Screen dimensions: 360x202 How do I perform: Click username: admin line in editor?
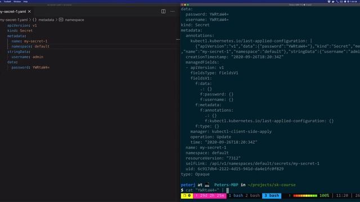(x=28, y=57)
